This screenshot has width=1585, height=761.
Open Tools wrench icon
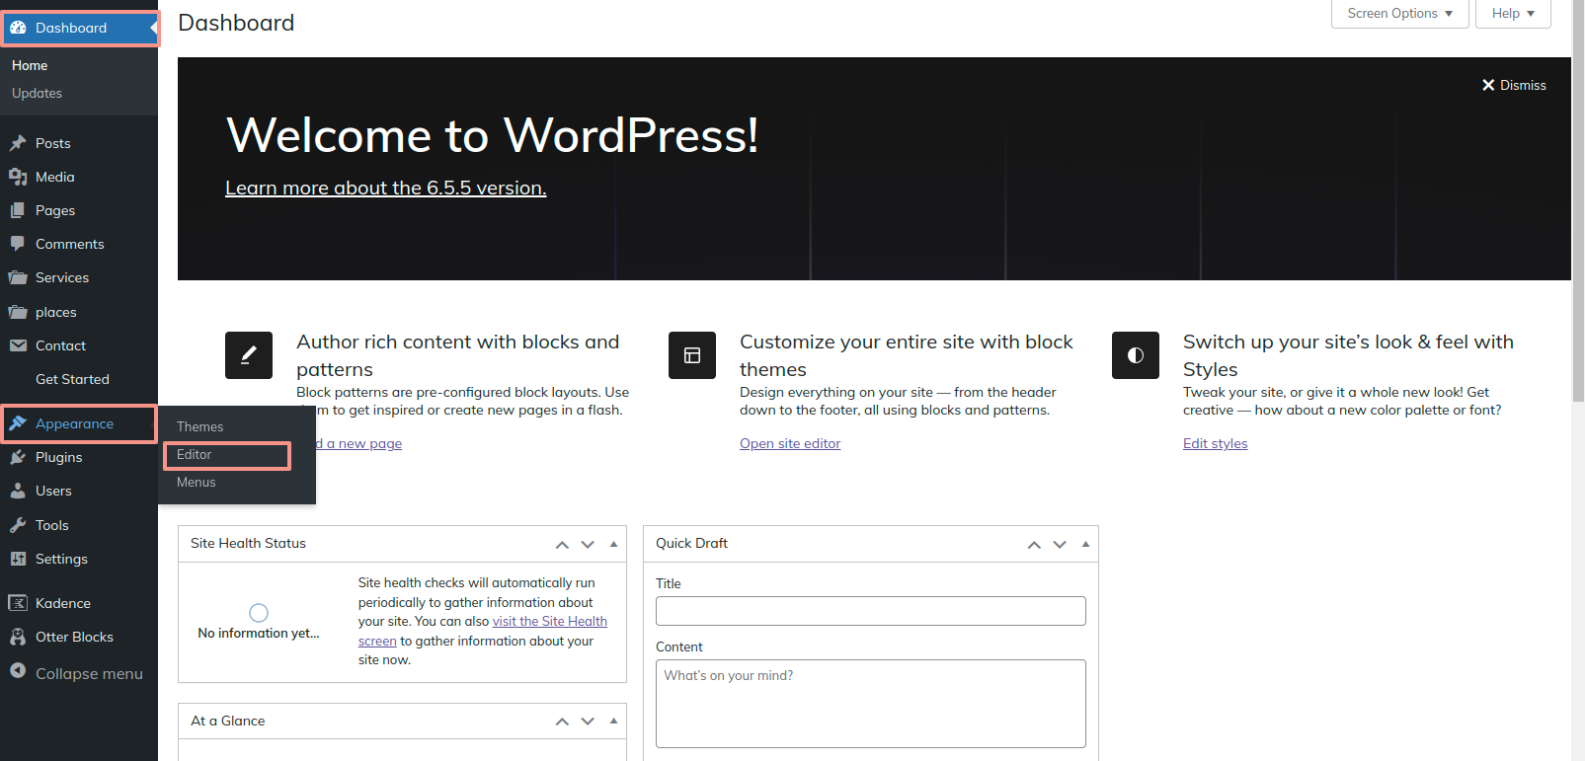pyautogui.click(x=18, y=525)
